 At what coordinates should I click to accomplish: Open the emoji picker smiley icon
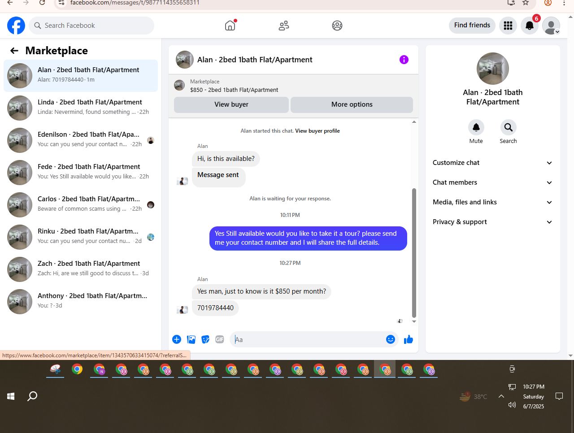click(x=391, y=339)
